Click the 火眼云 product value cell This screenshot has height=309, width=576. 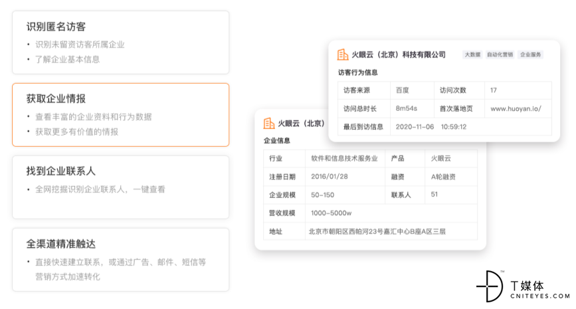pos(451,159)
